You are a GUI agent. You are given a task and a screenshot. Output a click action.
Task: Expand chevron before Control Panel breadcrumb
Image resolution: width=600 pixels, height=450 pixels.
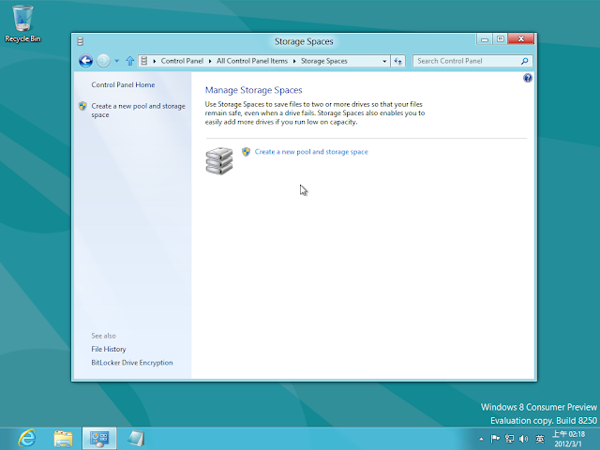(x=154, y=61)
